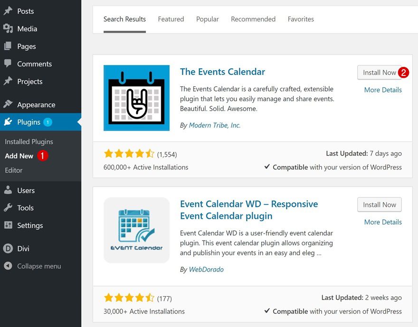Show the Favorites tab
The width and height of the screenshot is (418, 327).
tap(301, 19)
